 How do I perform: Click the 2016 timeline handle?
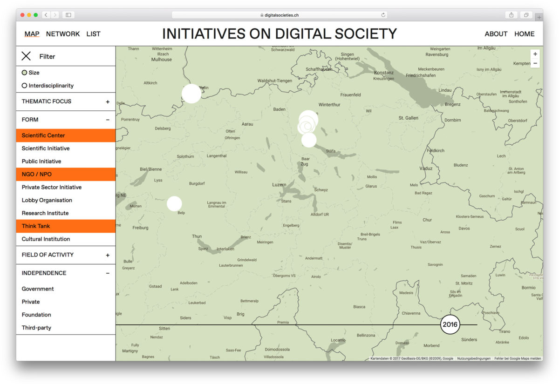[x=450, y=325]
